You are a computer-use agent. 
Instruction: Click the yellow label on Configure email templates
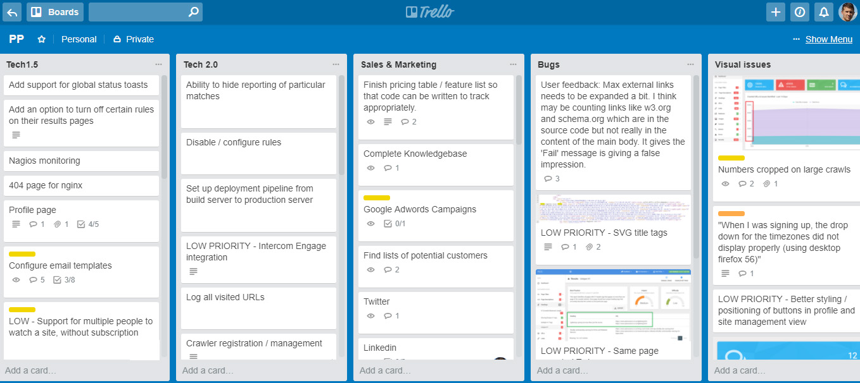pos(22,254)
